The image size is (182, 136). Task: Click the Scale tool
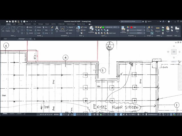tap(37, 33)
